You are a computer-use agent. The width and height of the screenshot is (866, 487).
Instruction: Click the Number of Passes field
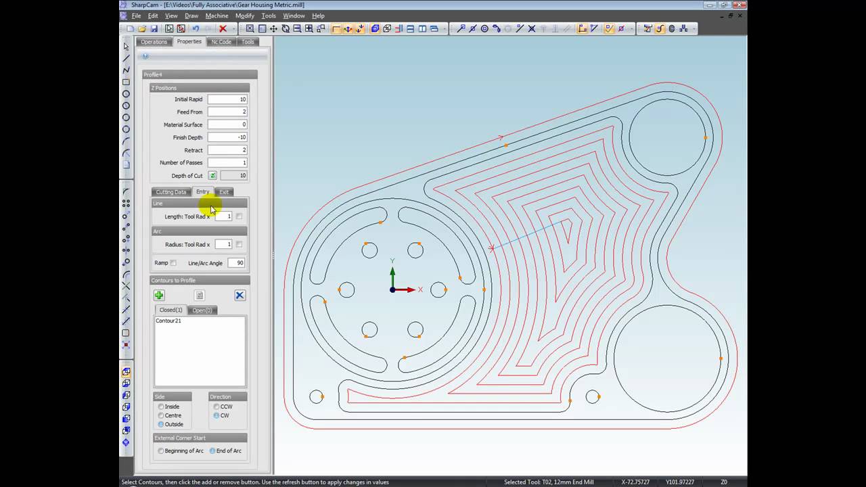click(x=227, y=162)
